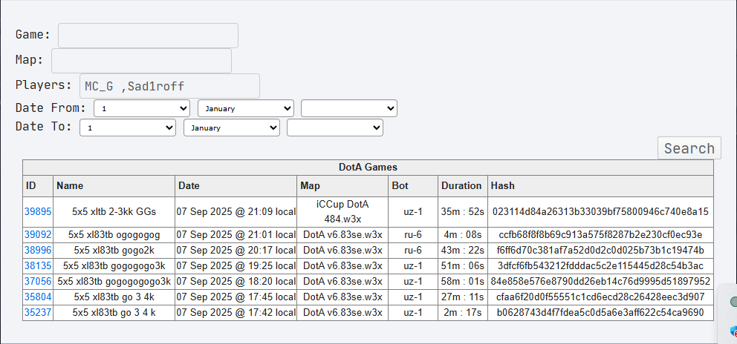Open game ID 39092 link
The width and height of the screenshot is (737, 344).
pyautogui.click(x=38, y=234)
